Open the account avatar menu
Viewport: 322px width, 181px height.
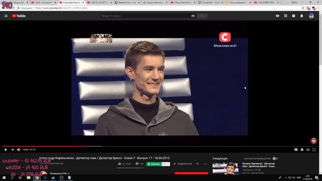(311, 16)
